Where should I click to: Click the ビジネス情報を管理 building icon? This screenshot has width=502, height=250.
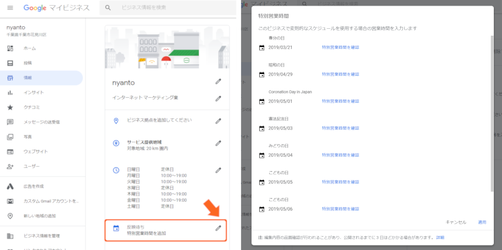[10, 236]
